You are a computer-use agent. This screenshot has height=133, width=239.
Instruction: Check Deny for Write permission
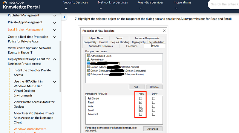[154, 106]
